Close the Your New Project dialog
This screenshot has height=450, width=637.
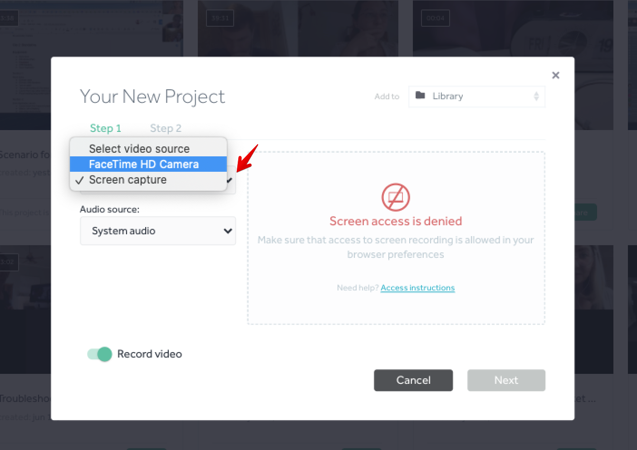pos(555,75)
